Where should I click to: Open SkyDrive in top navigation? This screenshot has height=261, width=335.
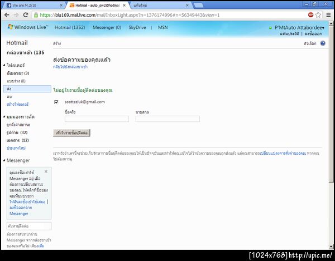click(137, 27)
